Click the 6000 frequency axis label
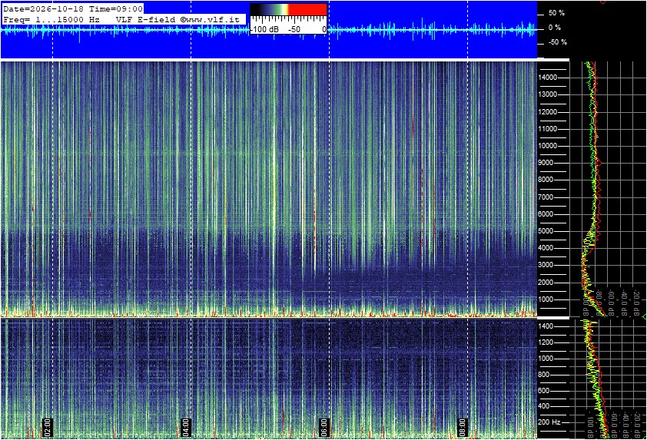The width and height of the screenshot is (647, 440). tap(546, 214)
